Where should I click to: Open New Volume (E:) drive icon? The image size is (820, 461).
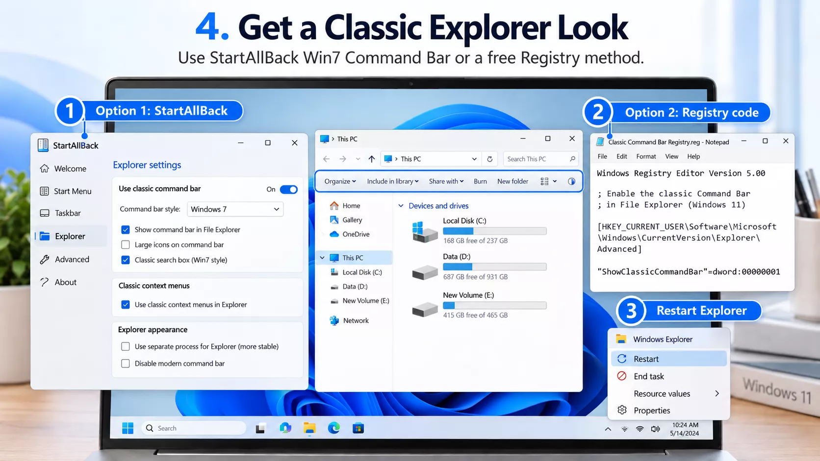click(425, 309)
